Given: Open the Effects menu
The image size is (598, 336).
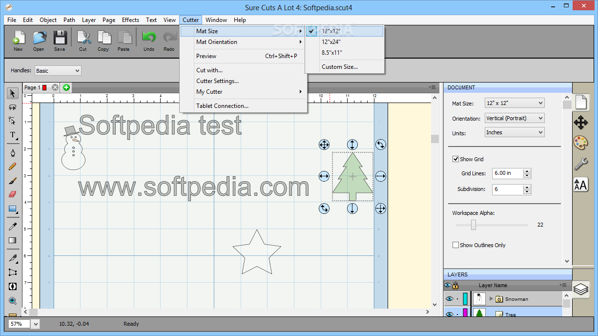Looking at the screenshot, I should 130,20.
